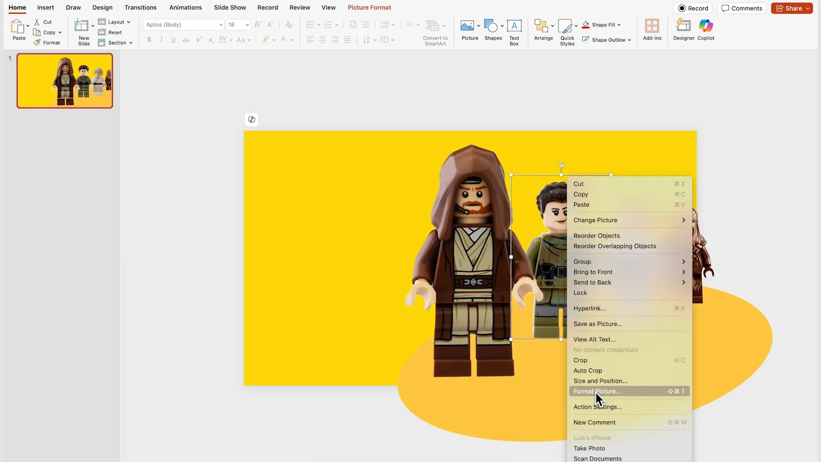Toggle Bold formatting

coord(149,40)
